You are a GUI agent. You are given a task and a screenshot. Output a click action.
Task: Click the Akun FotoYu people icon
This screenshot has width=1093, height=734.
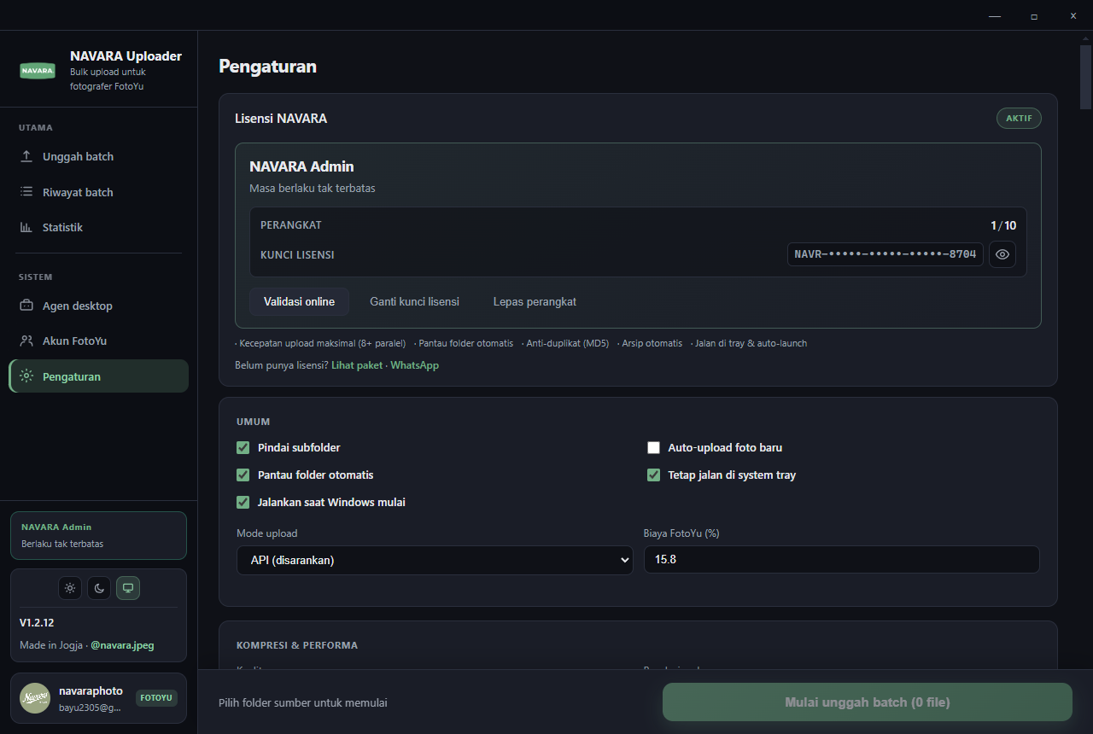point(26,341)
